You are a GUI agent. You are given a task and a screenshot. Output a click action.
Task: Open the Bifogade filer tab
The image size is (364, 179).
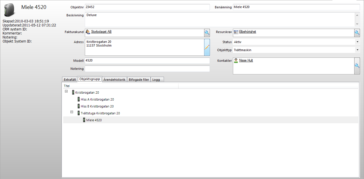[139, 80]
